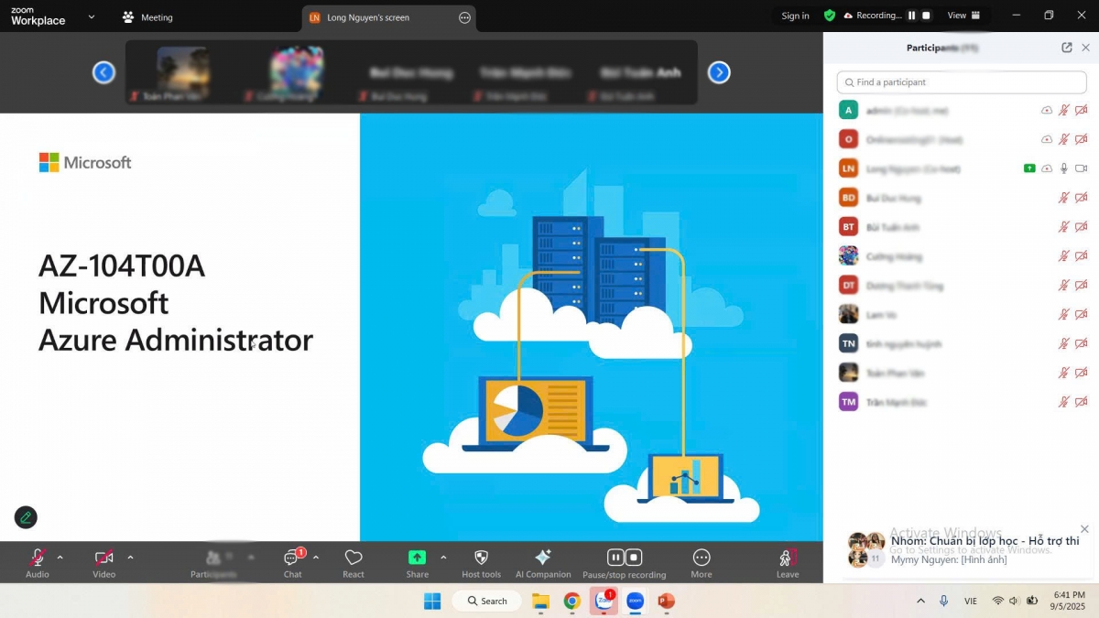1099x618 pixels.
Task: Unmute microphone of TN avatar participant
Action: (1064, 343)
